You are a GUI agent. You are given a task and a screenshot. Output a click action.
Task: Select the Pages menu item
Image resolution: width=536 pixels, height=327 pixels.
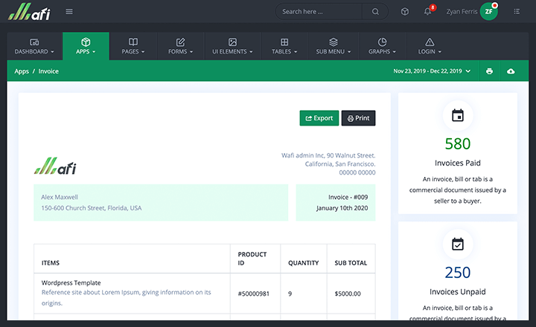[x=133, y=46]
